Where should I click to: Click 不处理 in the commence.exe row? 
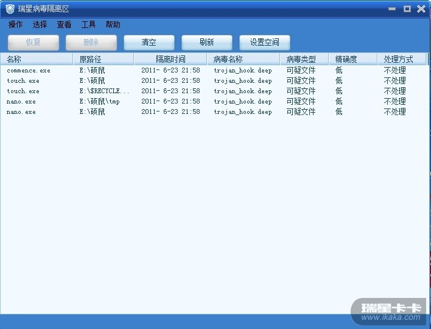click(394, 71)
